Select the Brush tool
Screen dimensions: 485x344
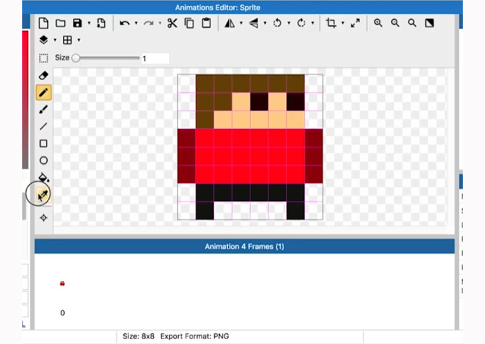[44, 109]
